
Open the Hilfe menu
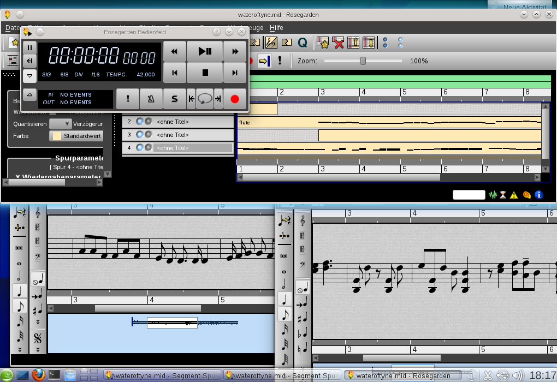coord(276,28)
